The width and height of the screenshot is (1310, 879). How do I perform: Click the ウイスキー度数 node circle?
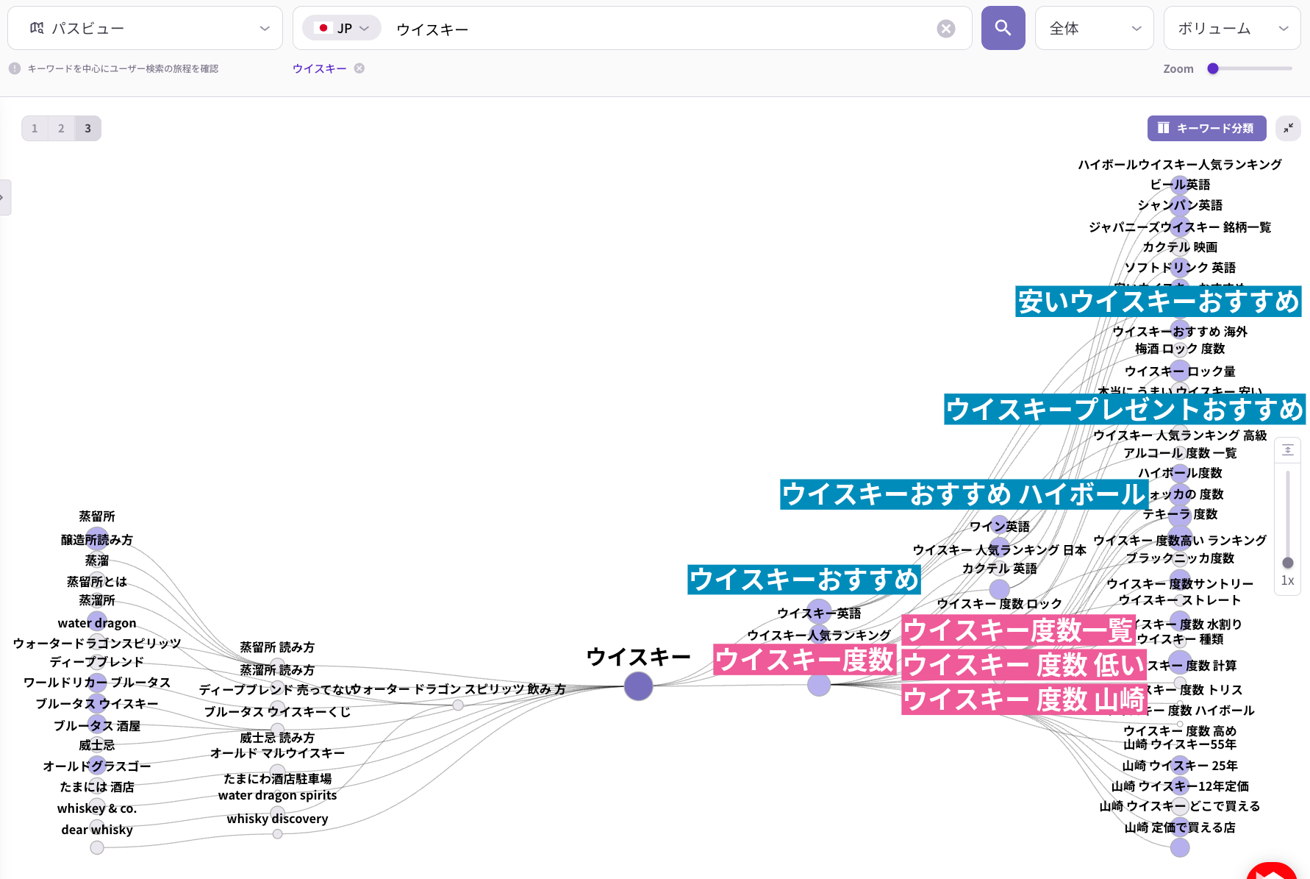[819, 685]
